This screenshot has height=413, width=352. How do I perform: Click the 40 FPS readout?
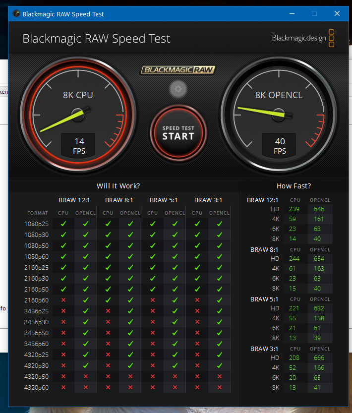click(279, 146)
